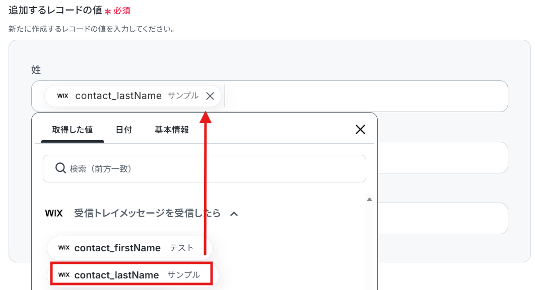Click the 受信トレイメッセージを受信したら header text
Image resolution: width=535 pixels, height=290 pixels.
(x=148, y=214)
